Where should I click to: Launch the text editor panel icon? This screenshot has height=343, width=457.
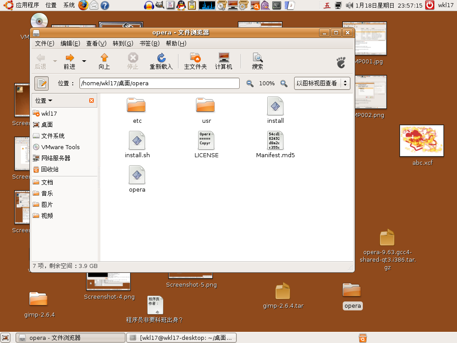point(290,5)
